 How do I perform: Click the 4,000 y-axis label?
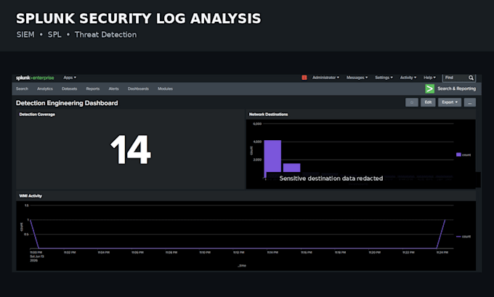pos(257,142)
